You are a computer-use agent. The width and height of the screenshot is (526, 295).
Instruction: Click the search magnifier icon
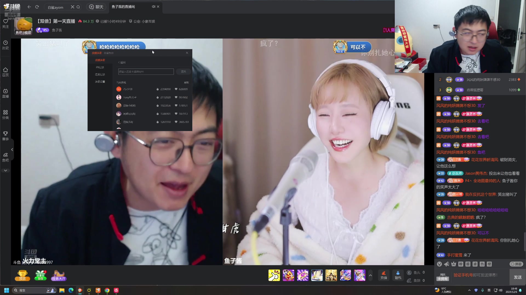[78, 7]
